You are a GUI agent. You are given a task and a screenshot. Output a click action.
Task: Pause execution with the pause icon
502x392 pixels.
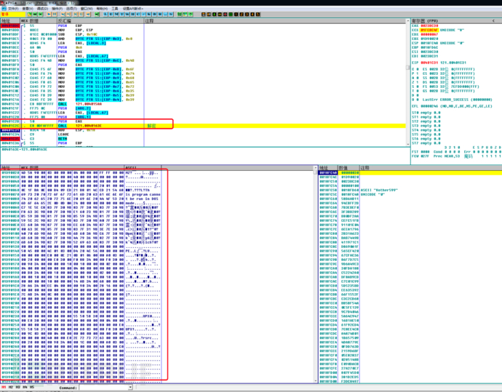(55, 14)
